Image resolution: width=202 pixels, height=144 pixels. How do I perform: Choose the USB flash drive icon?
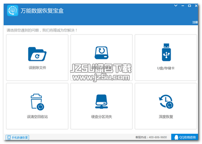coord(166,52)
